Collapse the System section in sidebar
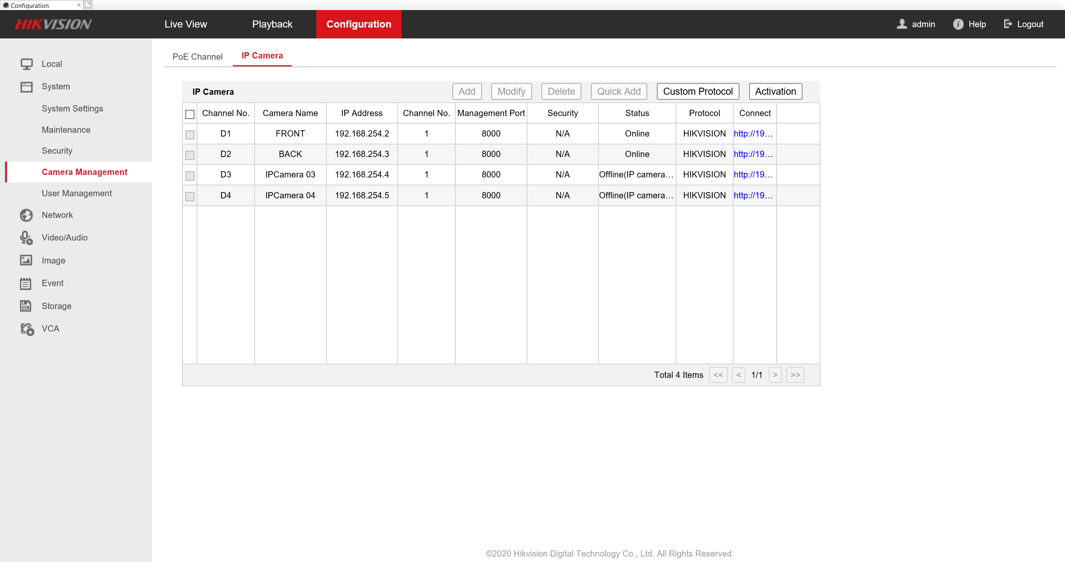Image resolution: width=1065 pixels, height=562 pixels. click(56, 86)
